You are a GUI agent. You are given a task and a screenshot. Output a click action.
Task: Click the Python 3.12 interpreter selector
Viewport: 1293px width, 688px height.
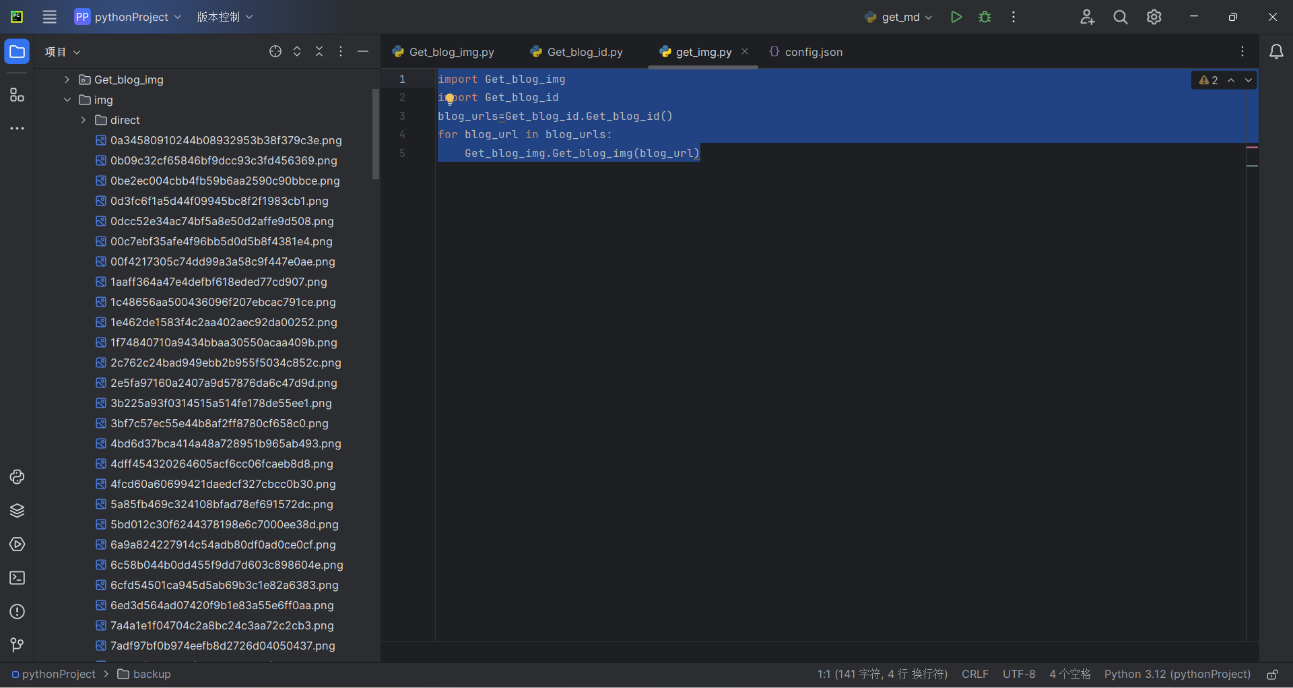pos(1176,675)
